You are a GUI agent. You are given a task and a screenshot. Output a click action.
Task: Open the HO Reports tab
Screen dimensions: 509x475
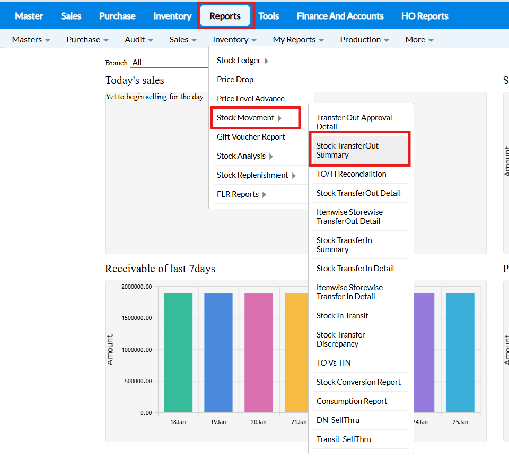tap(425, 16)
